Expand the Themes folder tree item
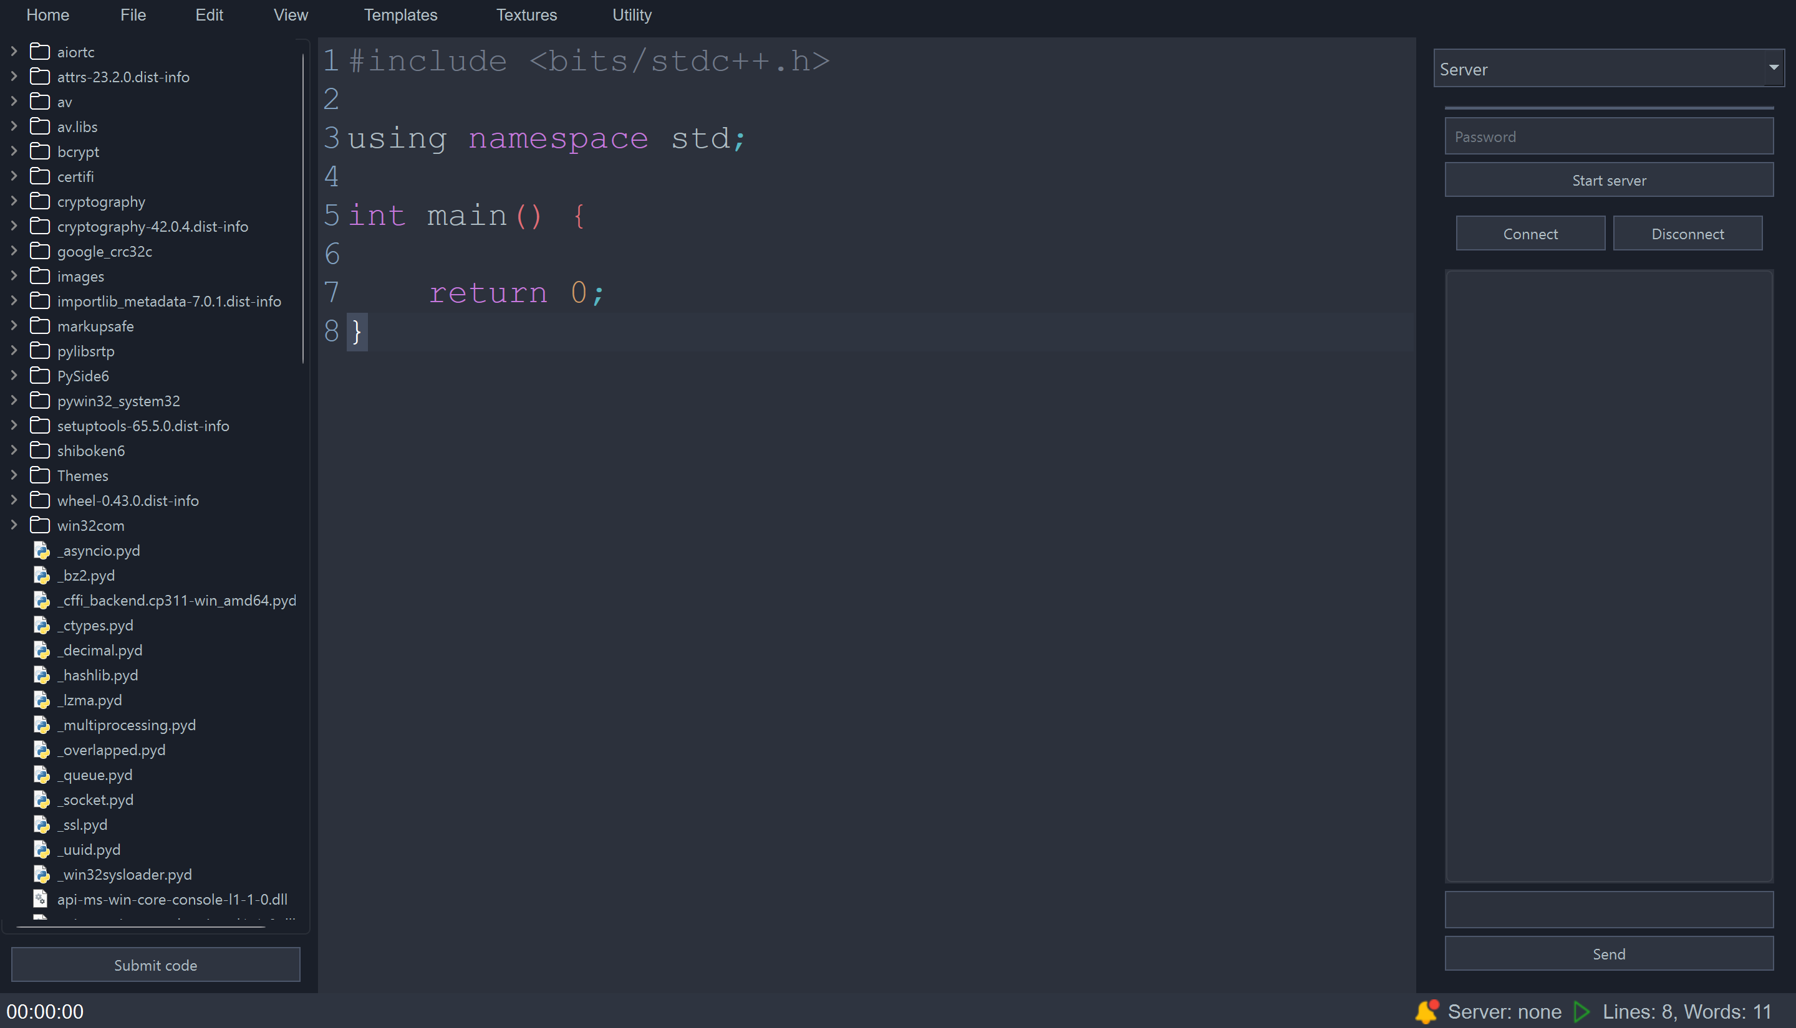This screenshot has height=1028, width=1796. coord(12,475)
